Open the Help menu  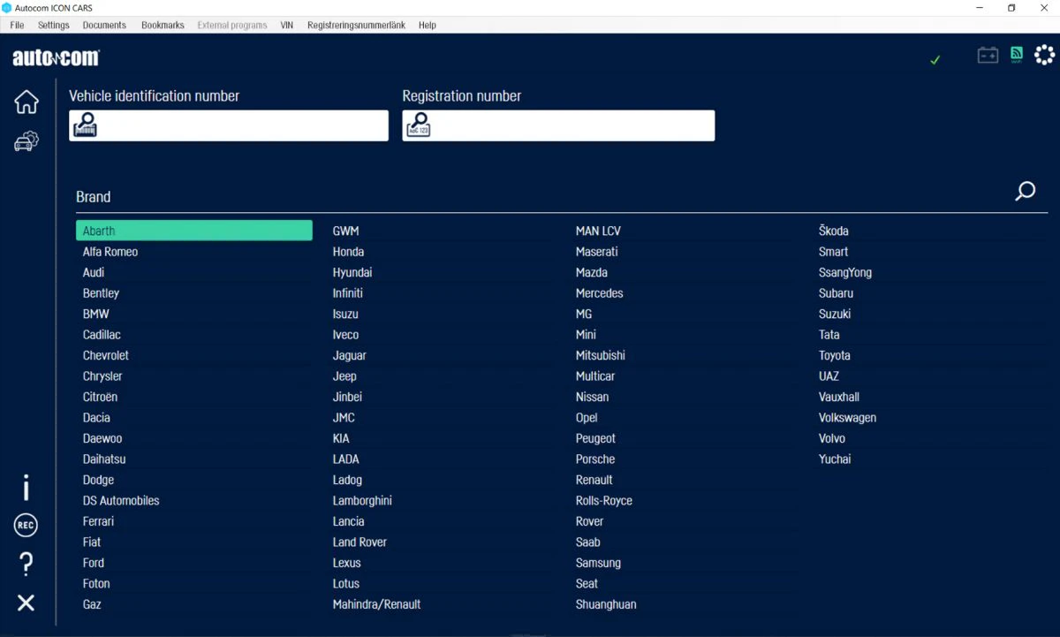pos(428,25)
